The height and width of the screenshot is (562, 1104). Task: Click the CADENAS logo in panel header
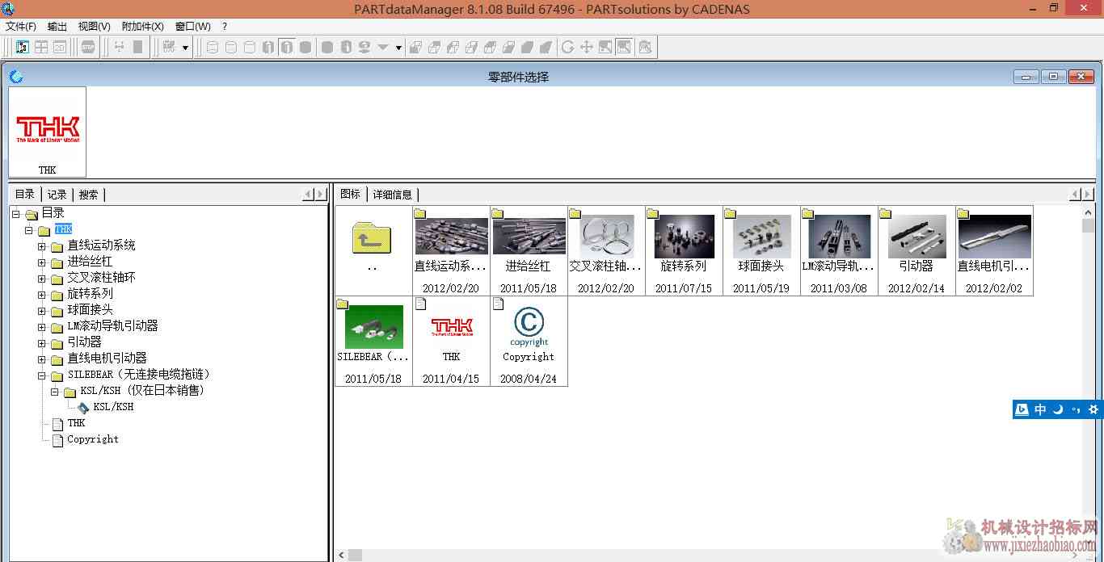tap(15, 77)
